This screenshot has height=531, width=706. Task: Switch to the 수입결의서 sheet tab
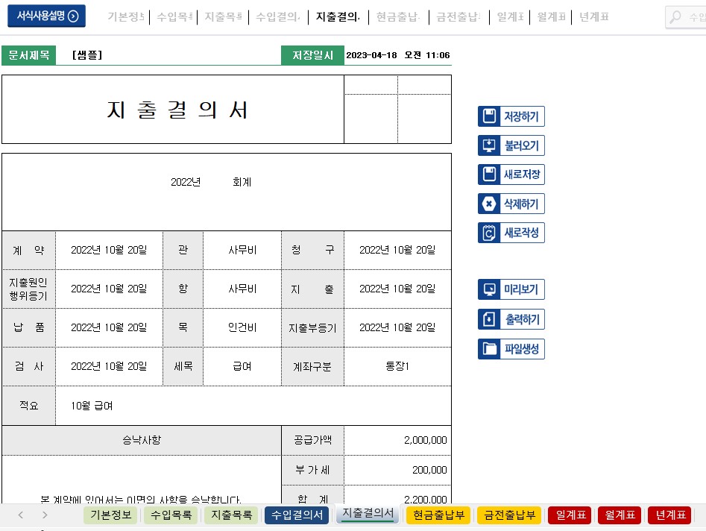tap(297, 515)
